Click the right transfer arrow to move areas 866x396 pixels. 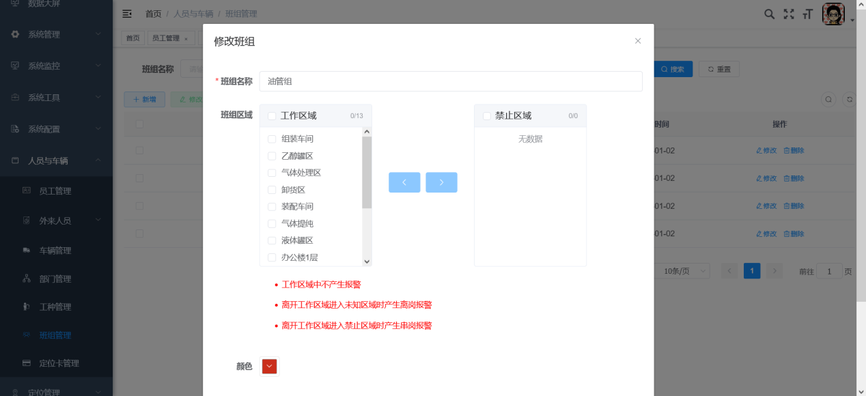441,182
